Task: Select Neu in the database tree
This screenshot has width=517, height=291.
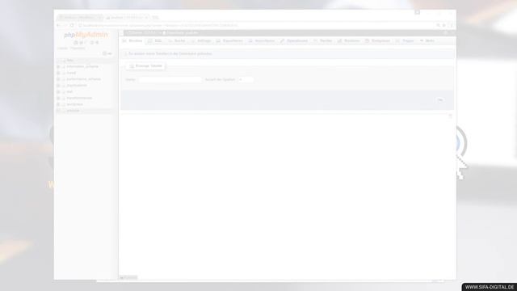Action: (x=70, y=61)
